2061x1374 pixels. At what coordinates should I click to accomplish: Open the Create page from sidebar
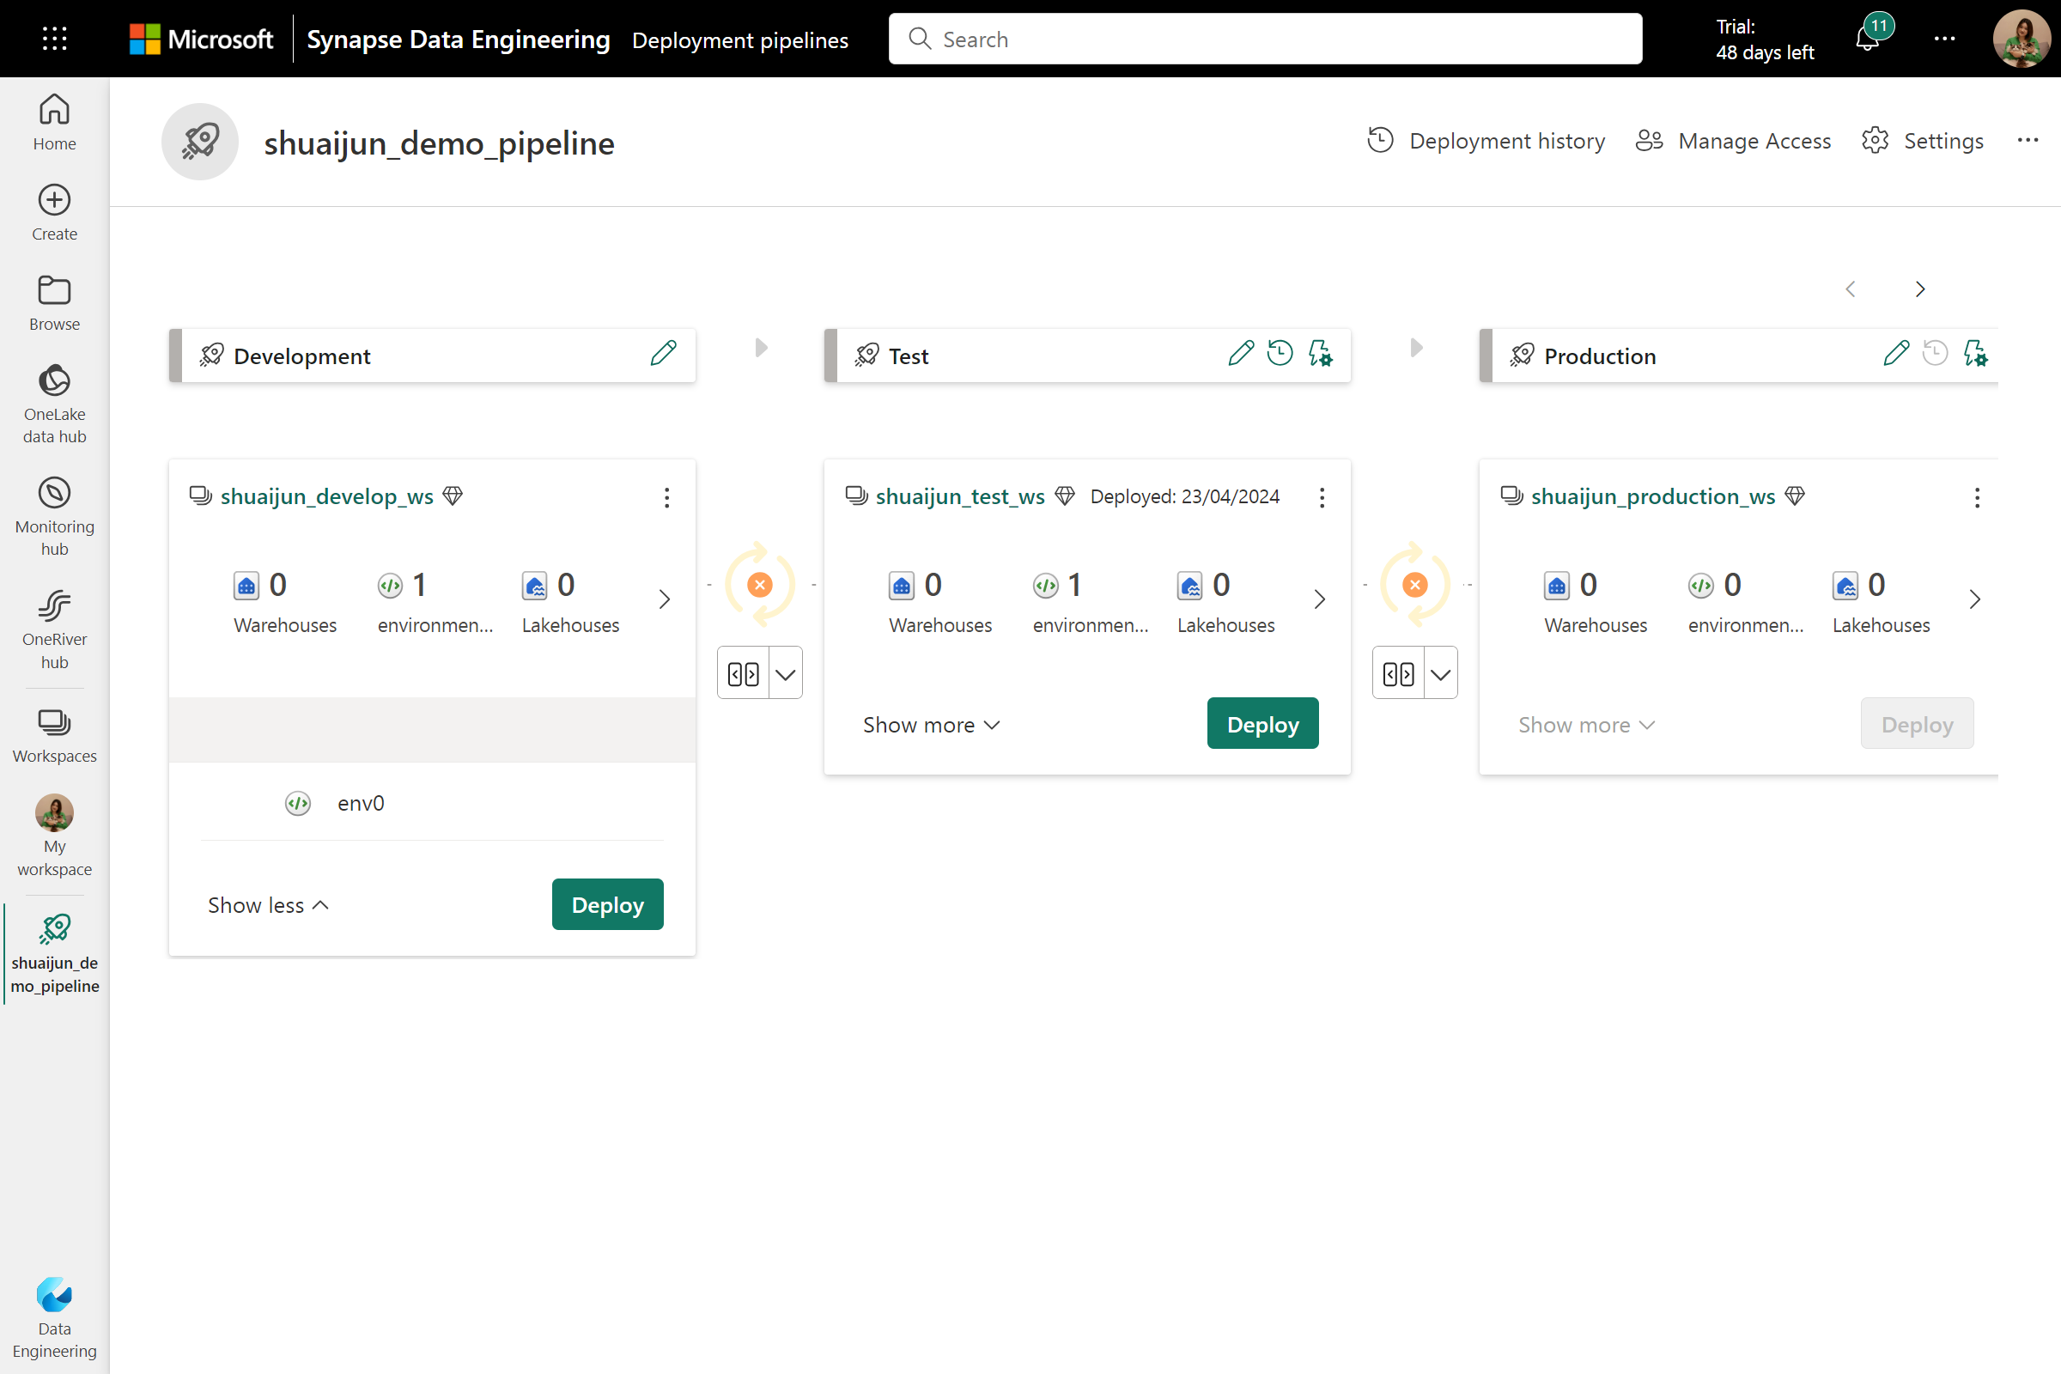coord(54,213)
